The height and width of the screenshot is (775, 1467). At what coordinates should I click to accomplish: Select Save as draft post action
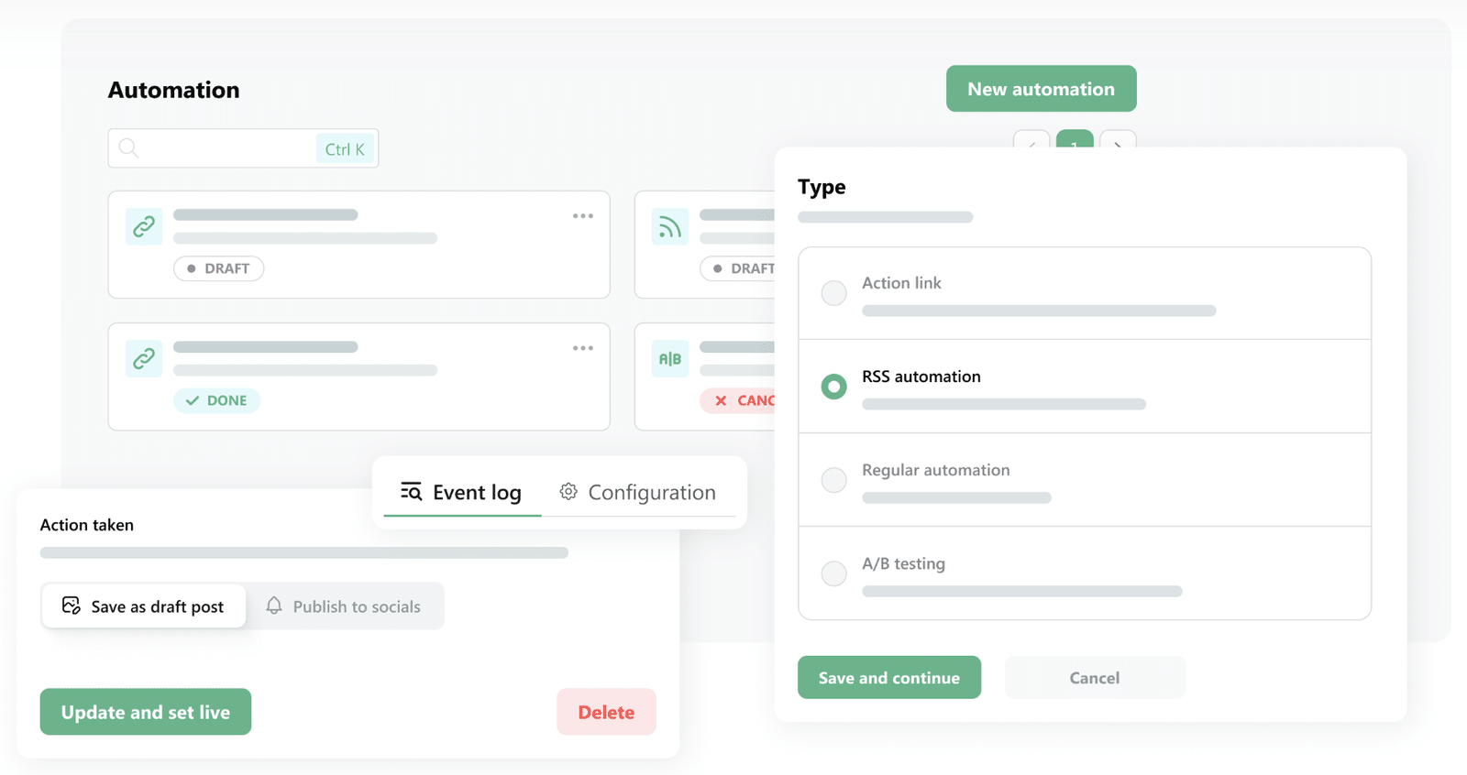[144, 606]
